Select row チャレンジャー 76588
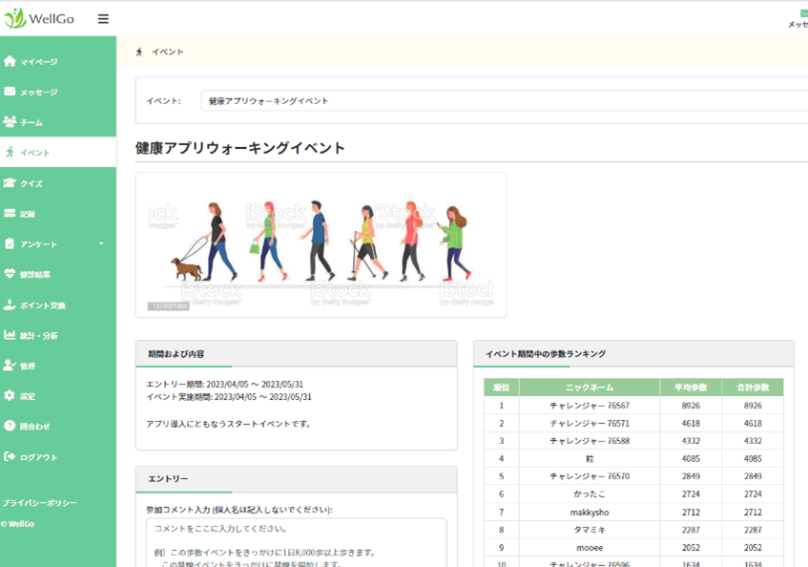This screenshot has width=808, height=567. tap(633, 441)
